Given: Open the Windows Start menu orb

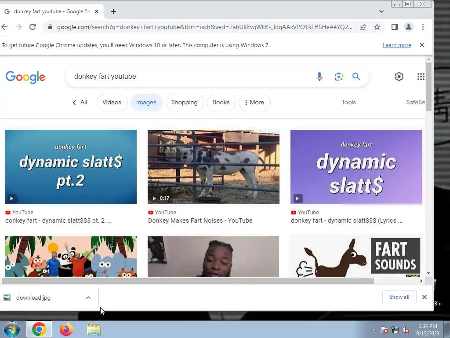Looking at the screenshot, I should click(11, 329).
